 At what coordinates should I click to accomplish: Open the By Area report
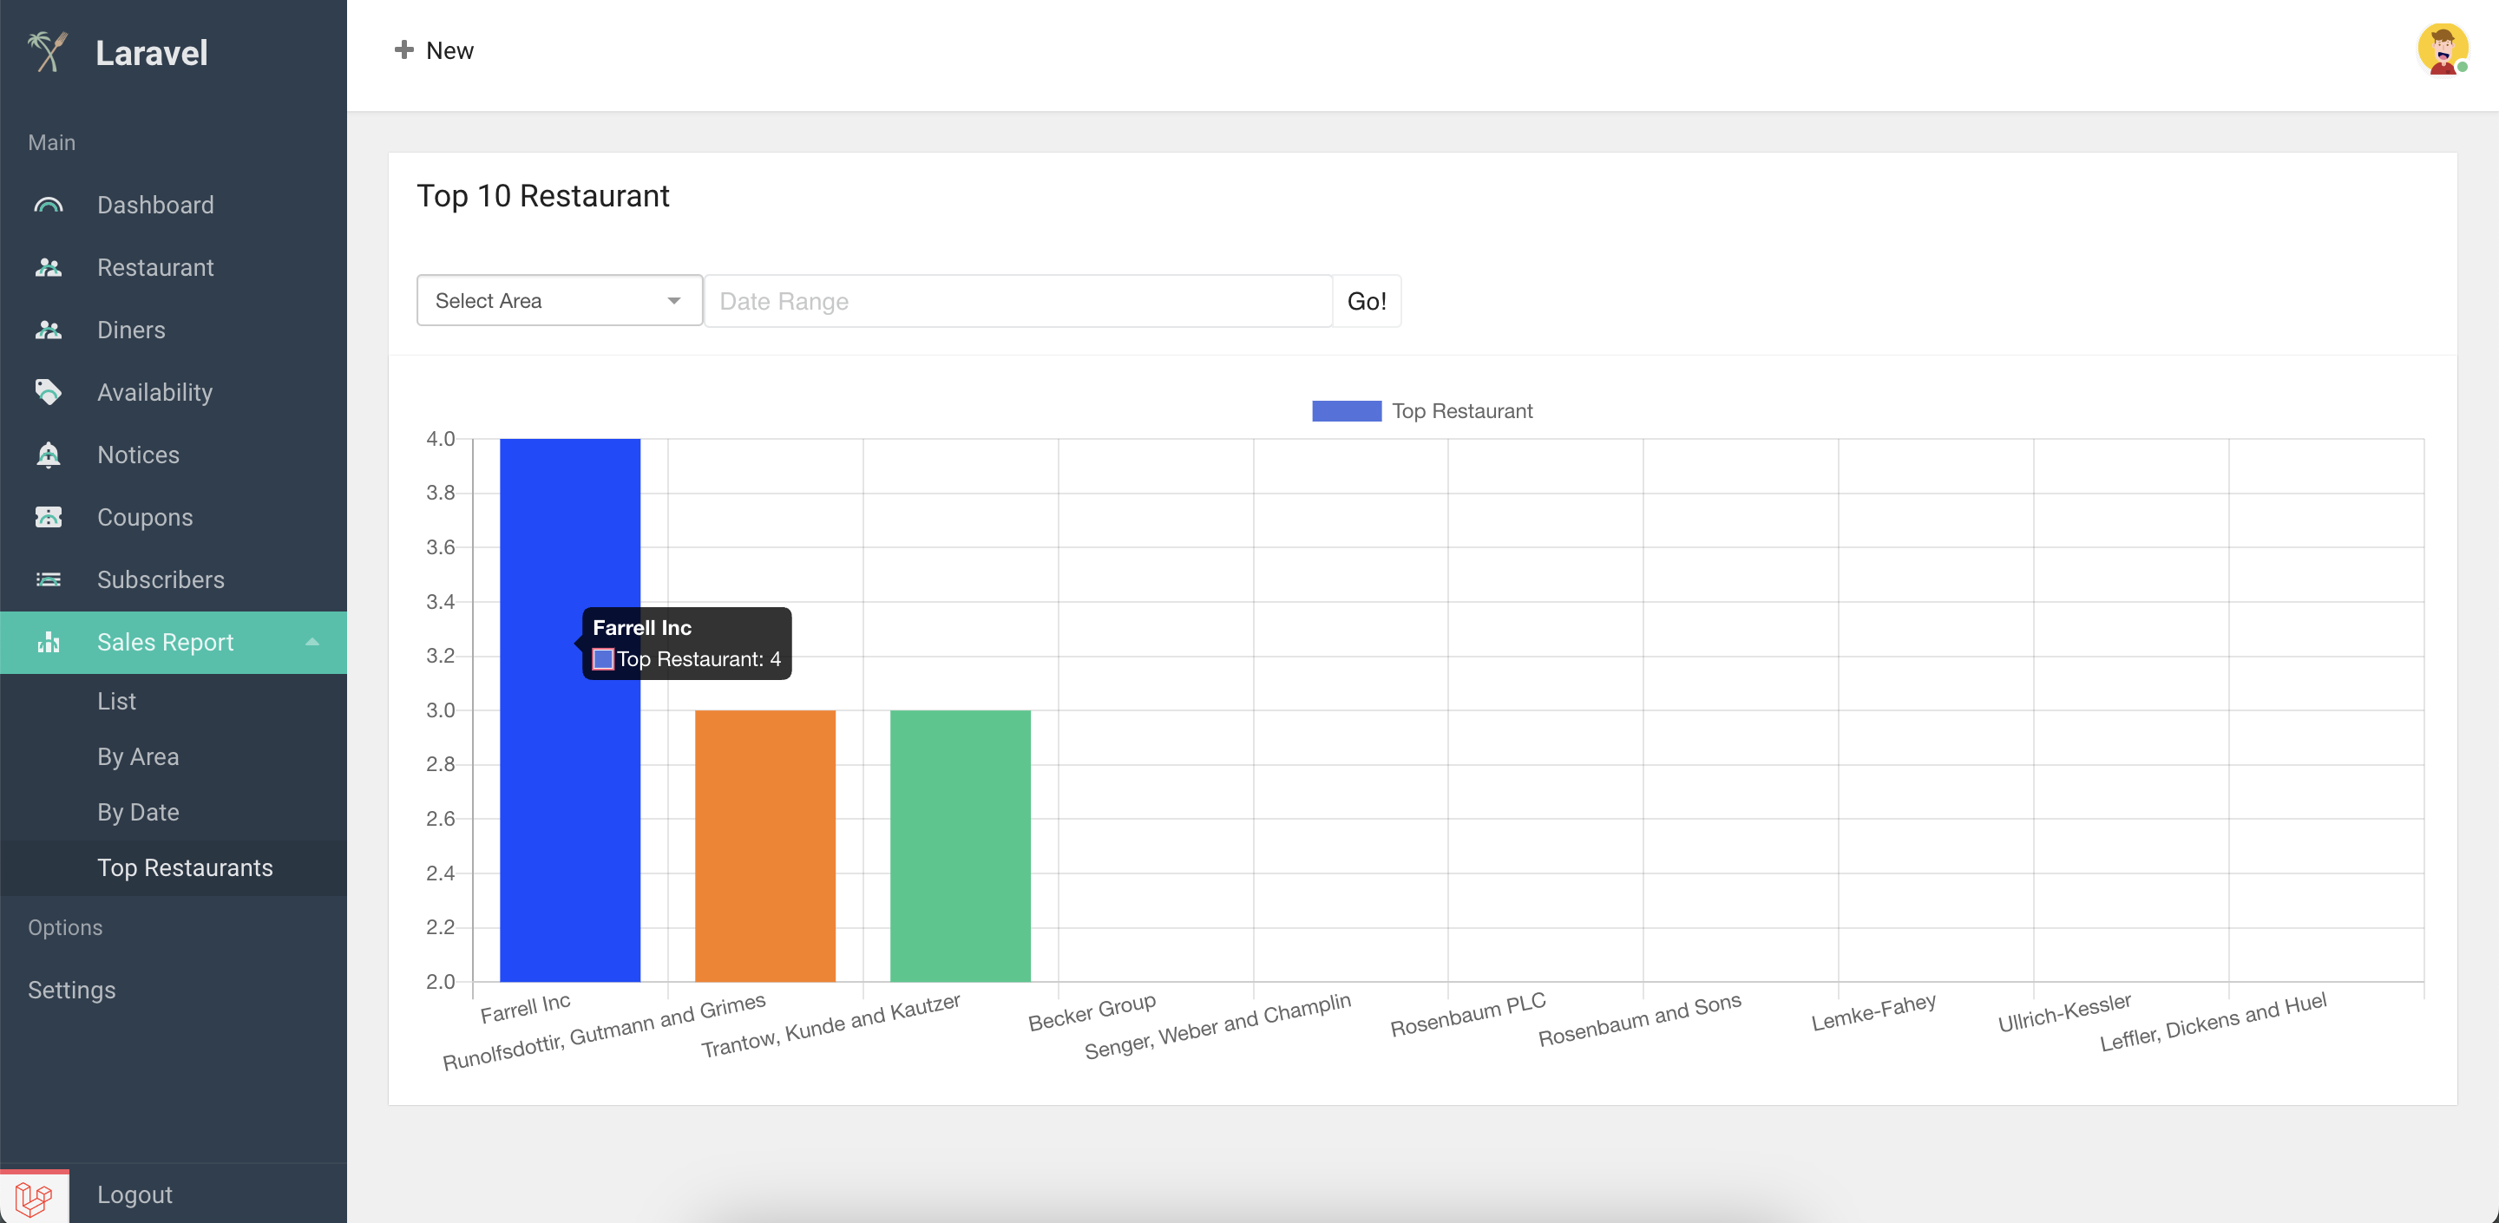click(138, 756)
